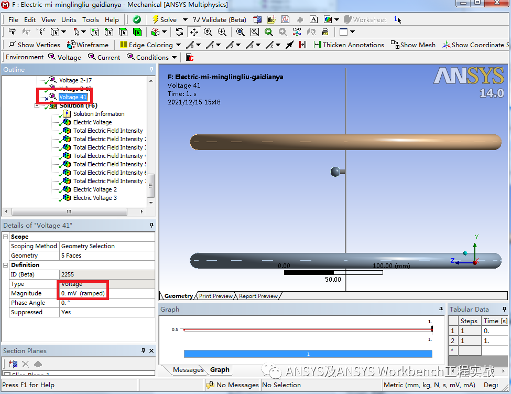Click the New Figure or Image icon
Image resolution: width=511 pixels, height=394 pixels.
328,19
